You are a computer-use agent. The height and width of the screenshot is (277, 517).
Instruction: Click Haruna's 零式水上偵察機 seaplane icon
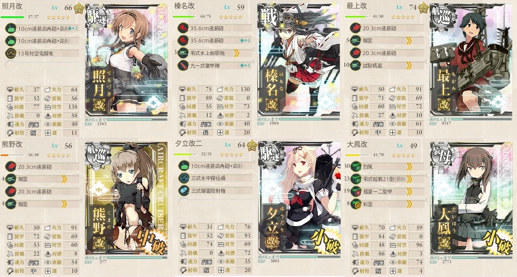(x=183, y=53)
